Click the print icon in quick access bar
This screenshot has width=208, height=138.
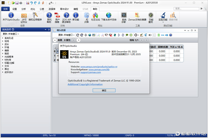(x=21, y=3)
